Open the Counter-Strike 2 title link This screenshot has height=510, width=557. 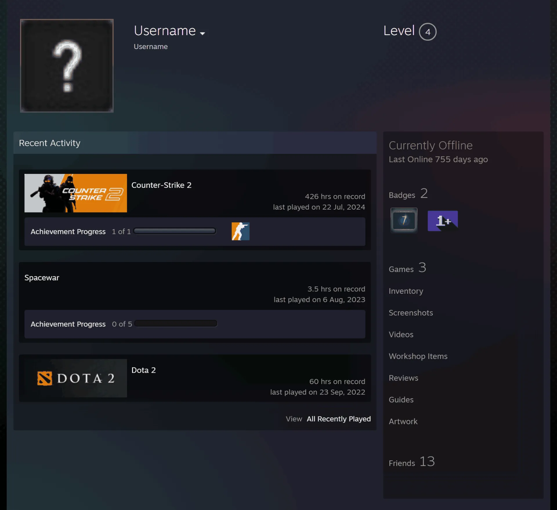161,185
